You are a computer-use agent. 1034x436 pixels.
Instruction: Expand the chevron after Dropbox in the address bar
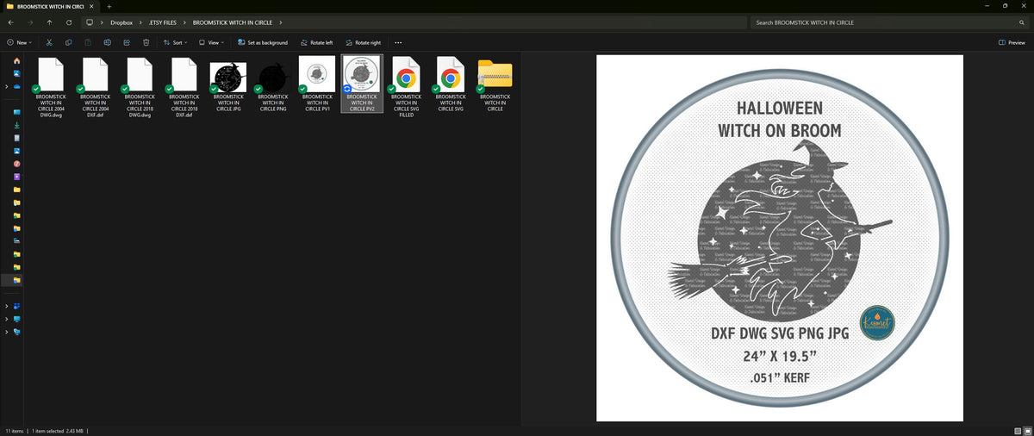tap(140, 22)
